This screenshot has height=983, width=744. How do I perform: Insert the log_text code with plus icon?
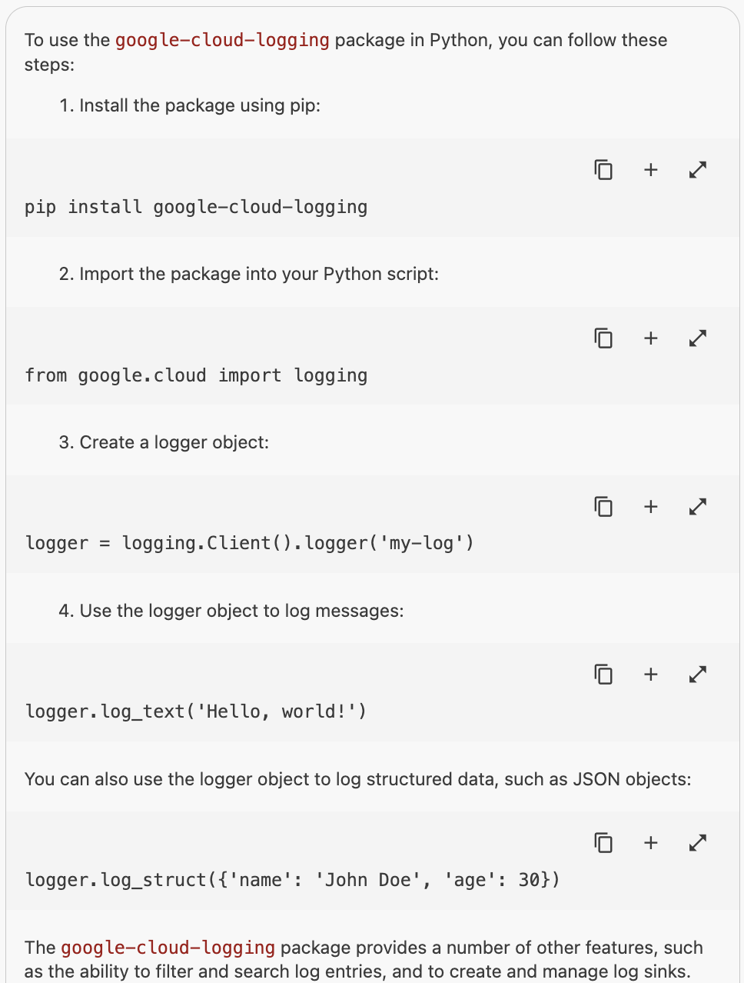coord(650,674)
